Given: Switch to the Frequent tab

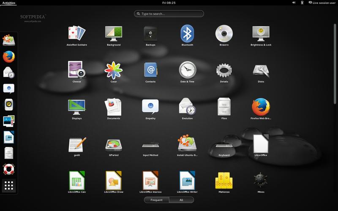Looking at the screenshot, I should point(156,200).
